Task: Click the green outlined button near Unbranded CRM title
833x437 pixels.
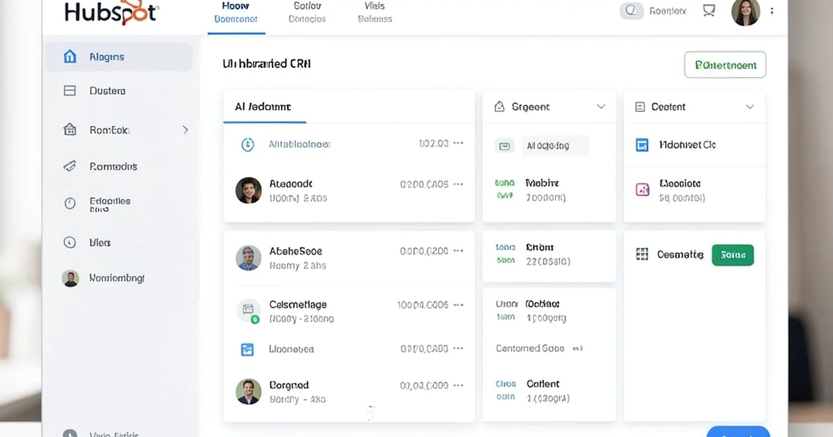Action: [725, 65]
